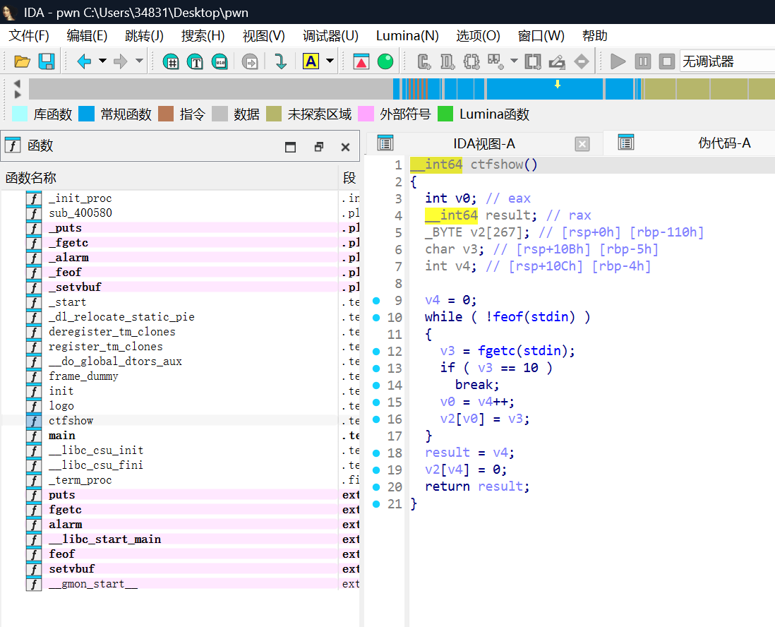Select the logo function in list
The image size is (775, 627).
click(x=62, y=406)
